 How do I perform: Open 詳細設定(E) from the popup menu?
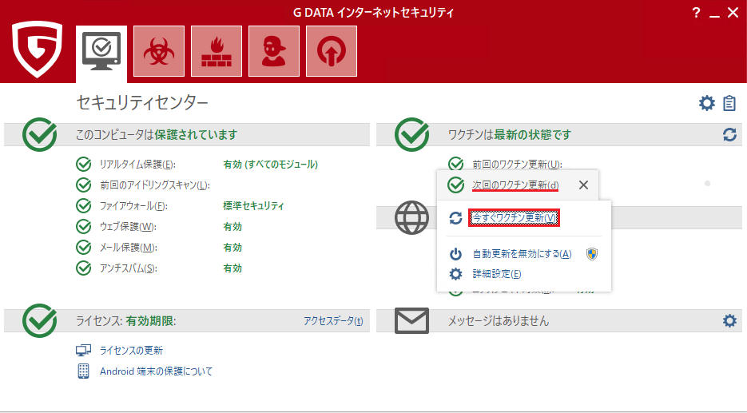tap(496, 274)
